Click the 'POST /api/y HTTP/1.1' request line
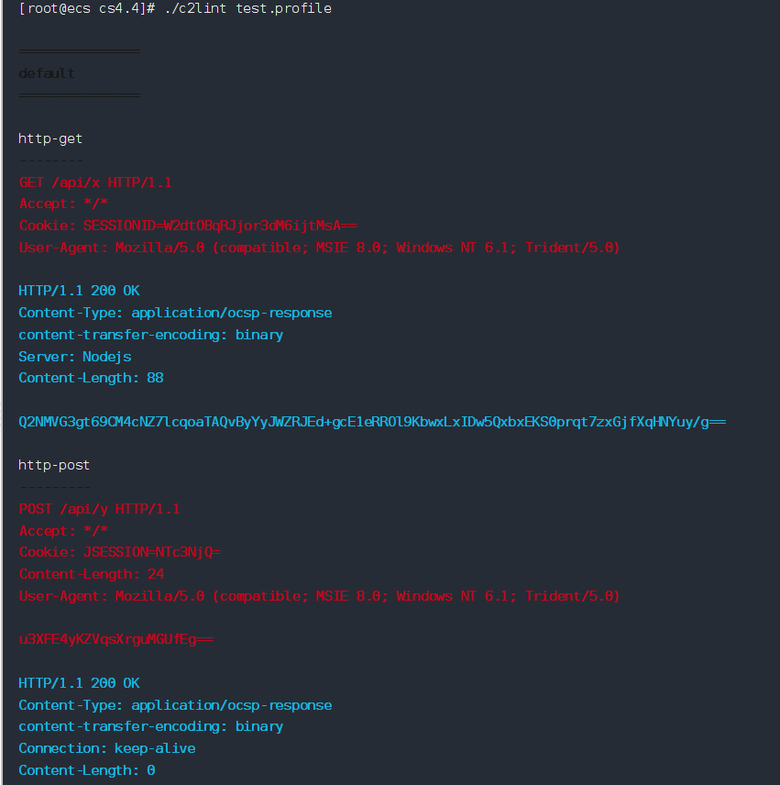The image size is (780, 785). click(99, 509)
